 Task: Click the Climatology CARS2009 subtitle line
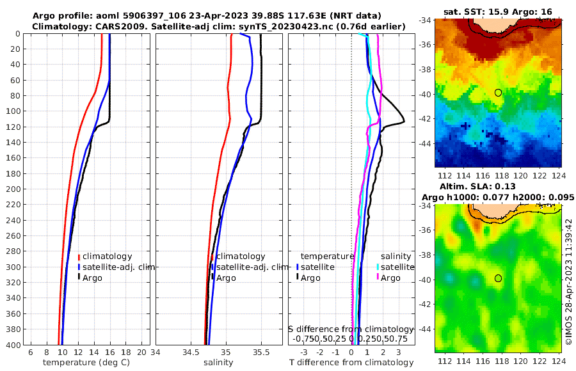click(x=219, y=26)
